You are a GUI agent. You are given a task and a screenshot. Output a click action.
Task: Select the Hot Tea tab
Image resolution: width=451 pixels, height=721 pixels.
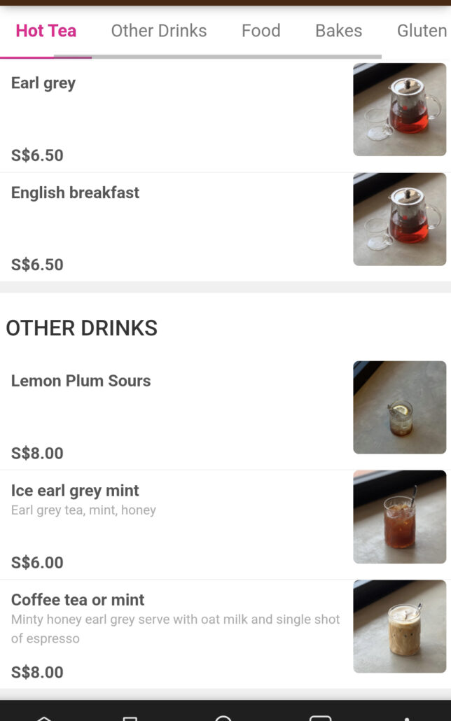(x=46, y=31)
